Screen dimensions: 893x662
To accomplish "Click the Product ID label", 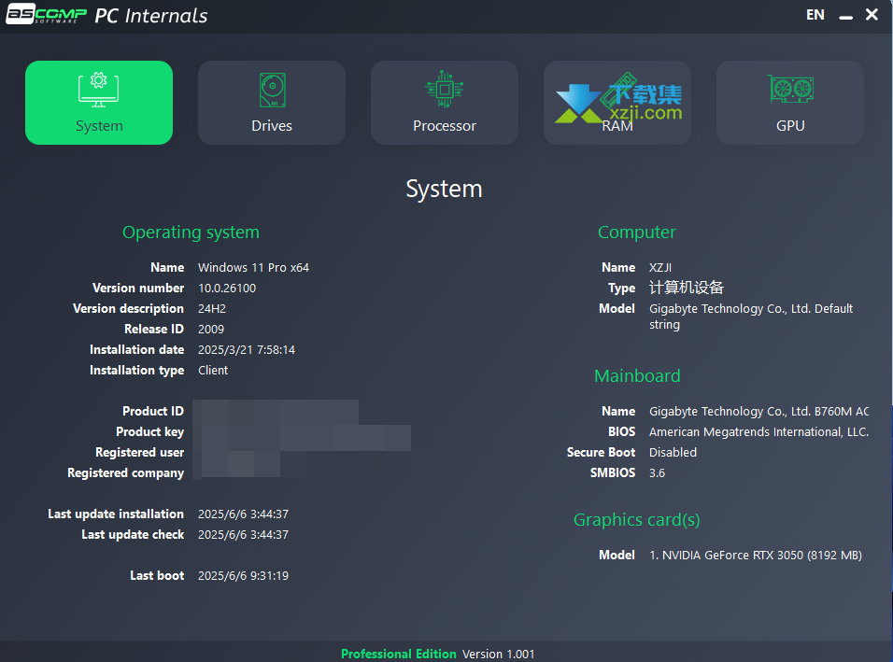I will click(x=152, y=411).
